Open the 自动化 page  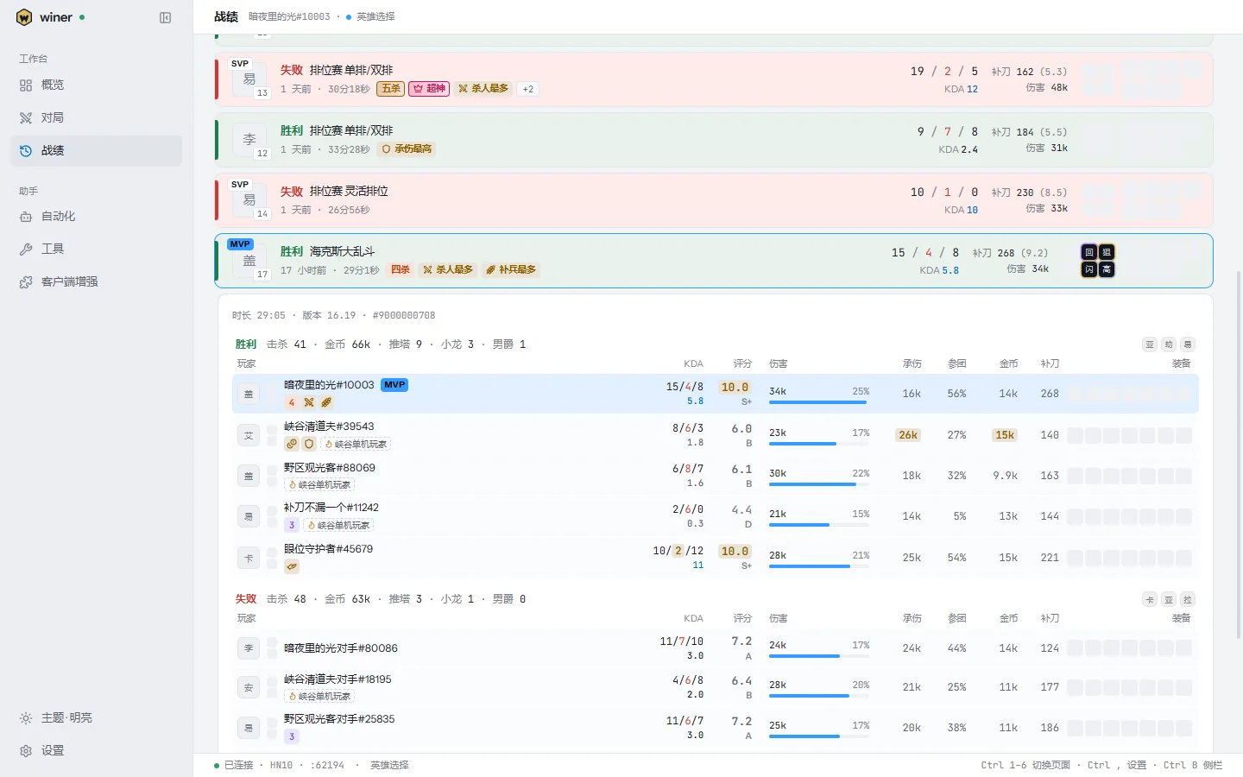[x=97, y=216]
